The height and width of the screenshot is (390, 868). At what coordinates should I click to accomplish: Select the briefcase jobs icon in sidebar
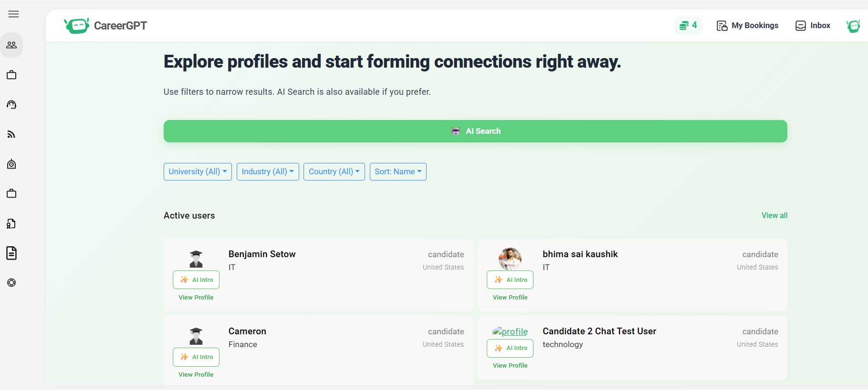click(11, 75)
